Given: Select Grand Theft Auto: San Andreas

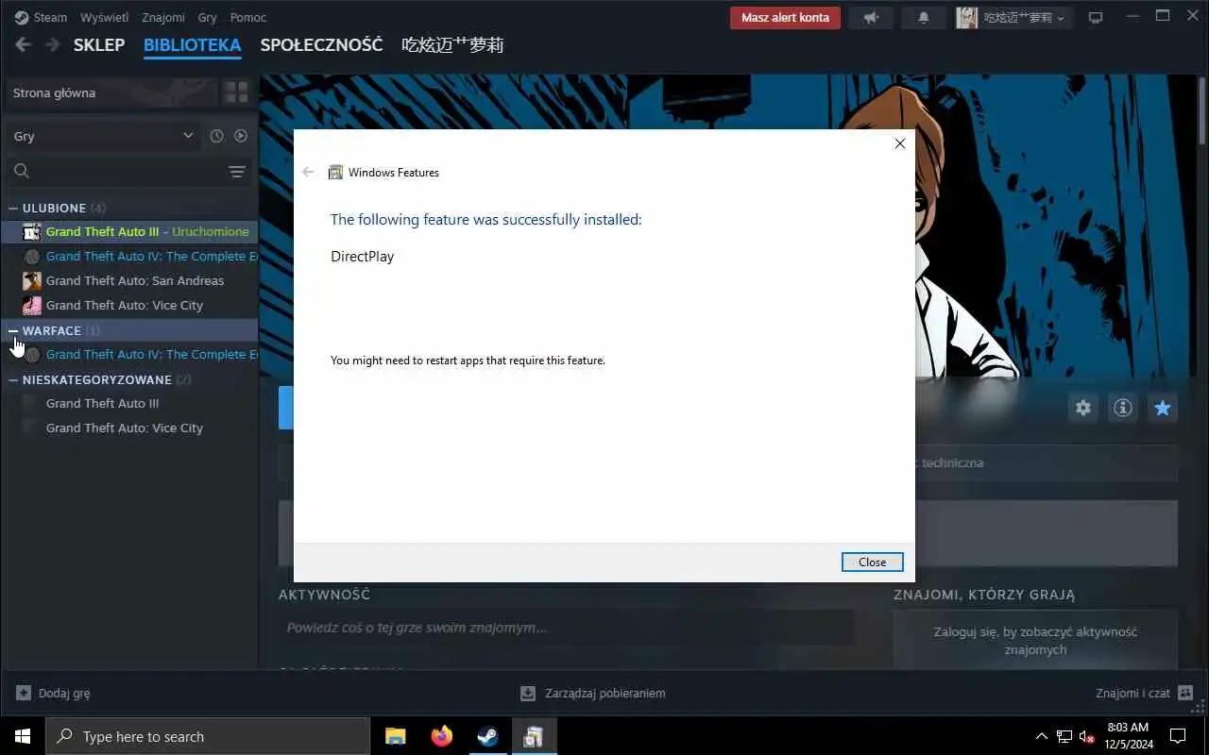Looking at the screenshot, I should 129,280.
